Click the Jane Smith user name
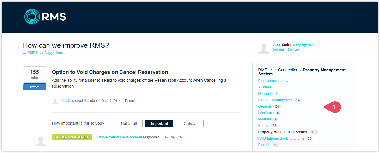Image resolution: width=380 pixels, height=153 pixels. (282, 45)
